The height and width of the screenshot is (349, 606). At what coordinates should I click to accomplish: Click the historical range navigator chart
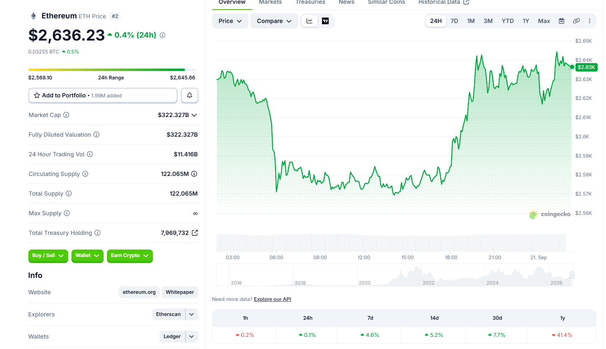click(394, 275)
